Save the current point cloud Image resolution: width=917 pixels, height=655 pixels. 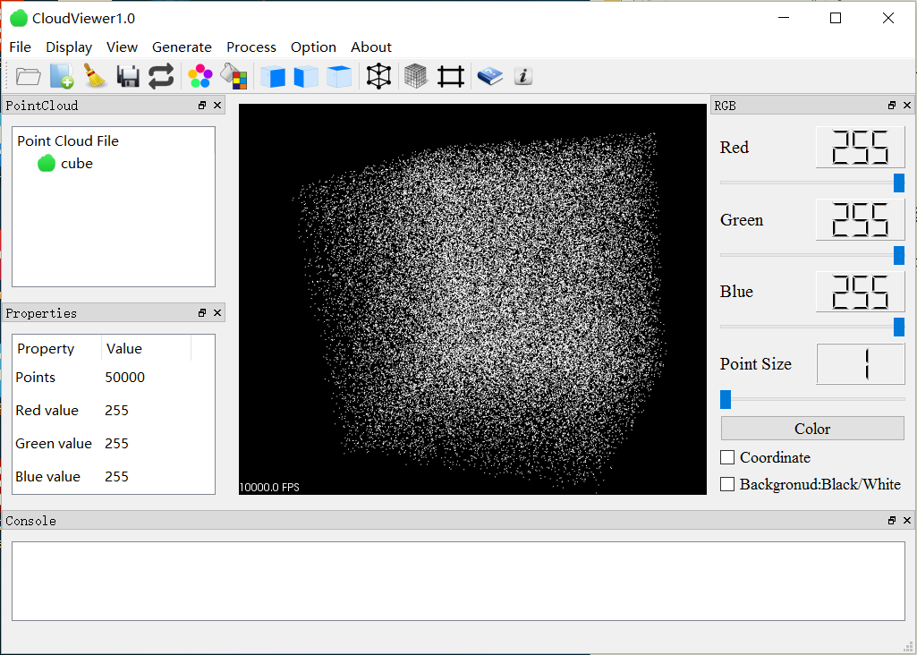(127, 76)
